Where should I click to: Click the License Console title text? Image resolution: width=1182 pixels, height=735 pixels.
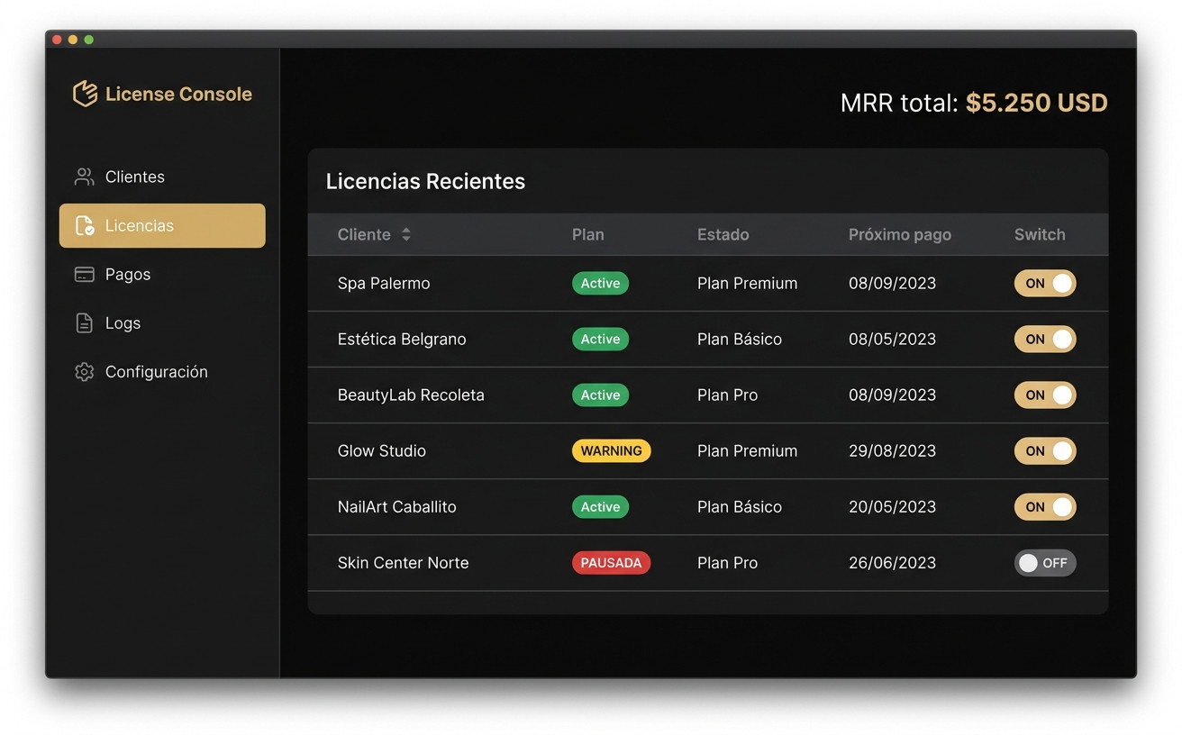[178, 94]
